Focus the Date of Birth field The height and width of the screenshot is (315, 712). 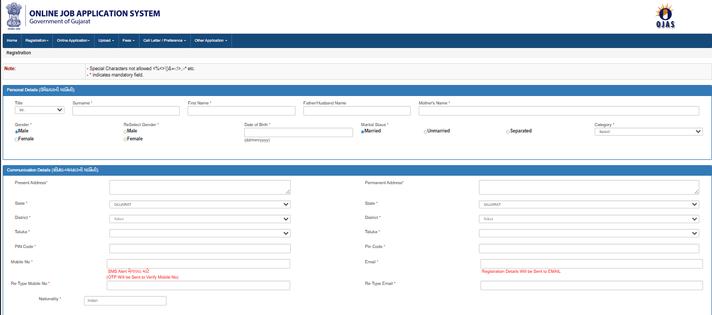click(298, 132)
